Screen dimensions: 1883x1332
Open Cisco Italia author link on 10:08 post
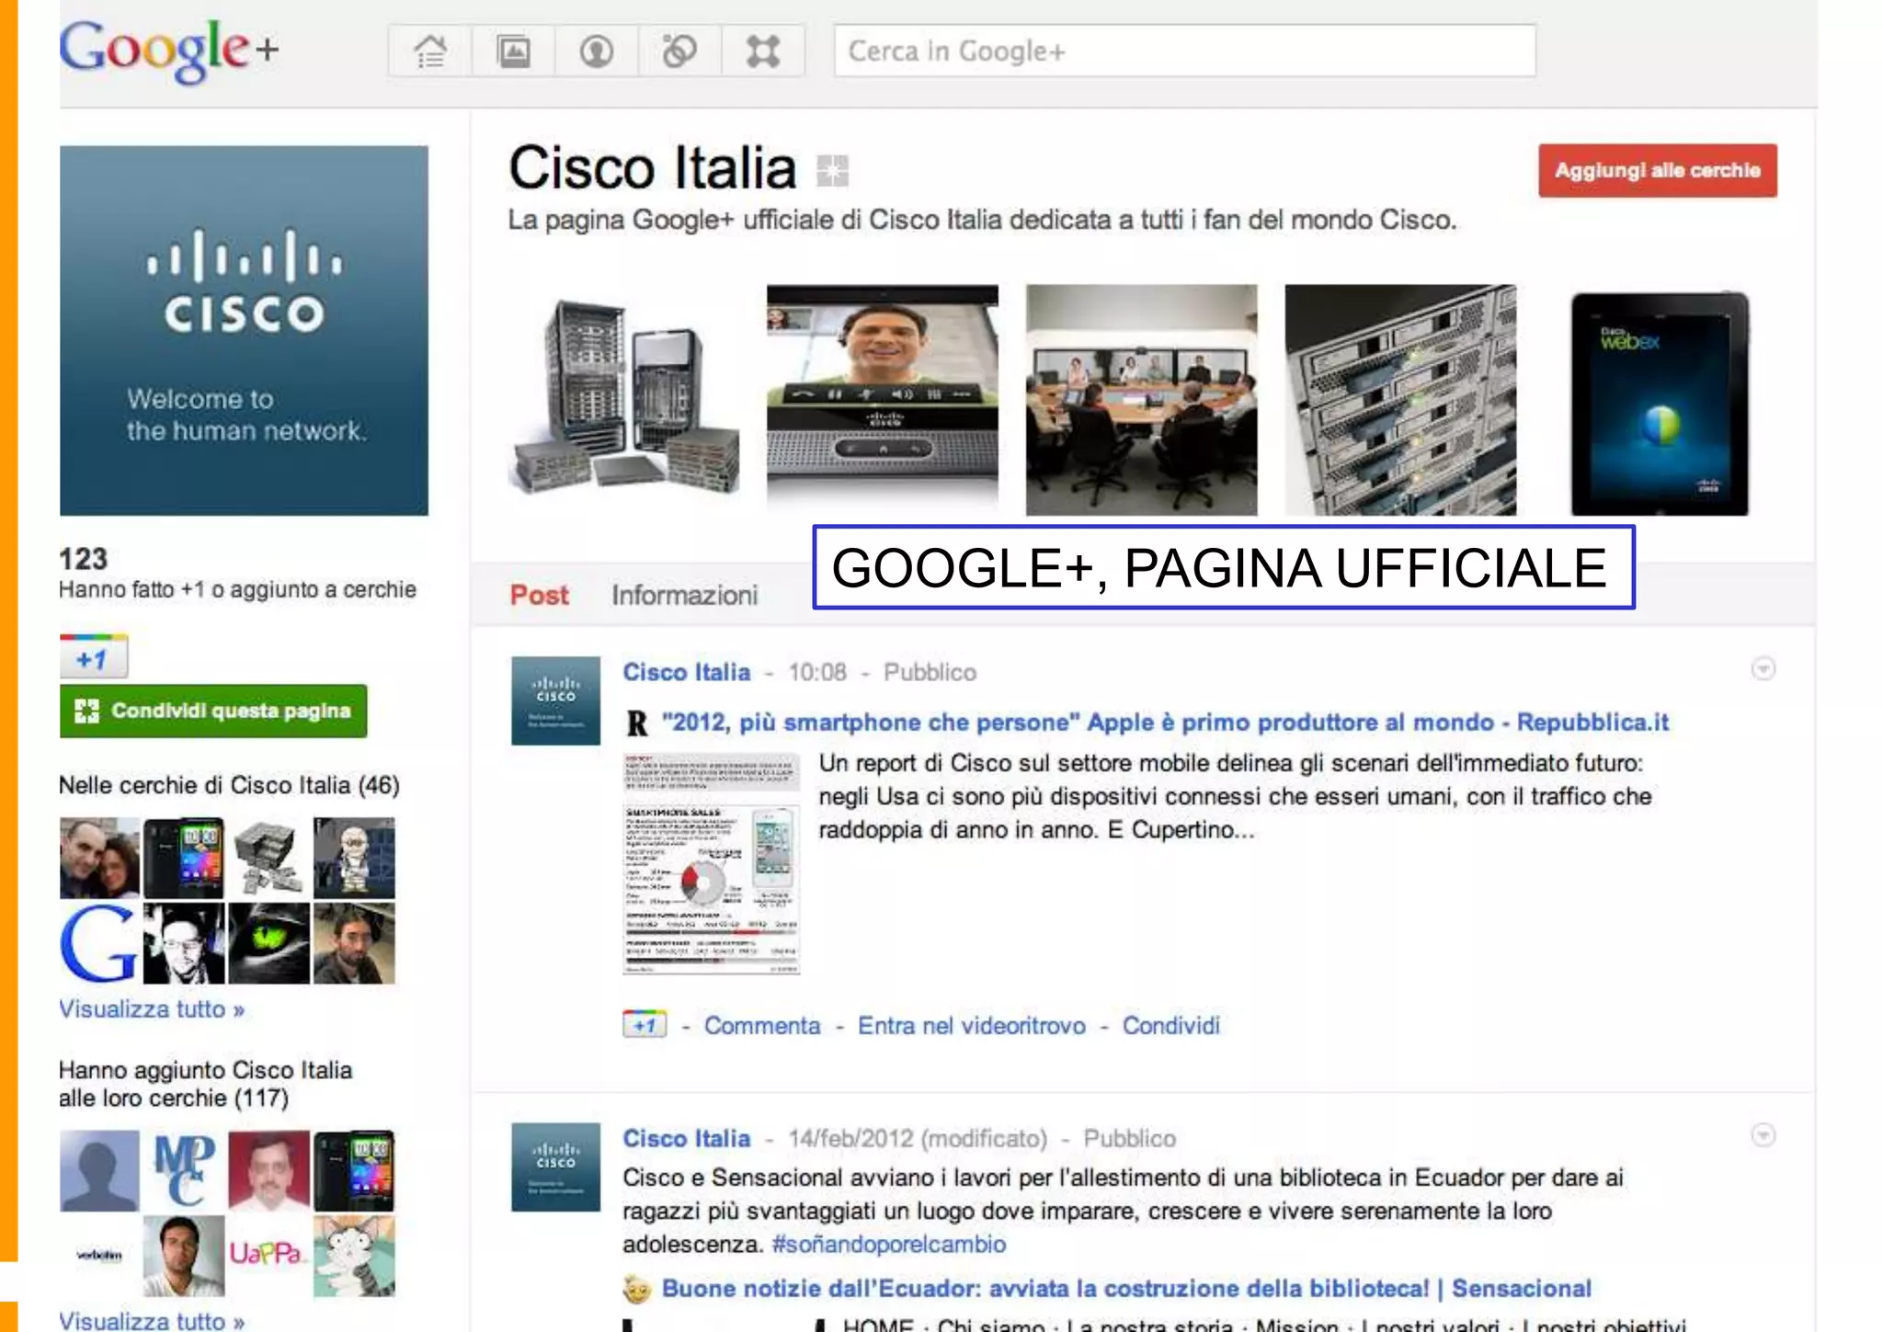(x=687, y=672)
